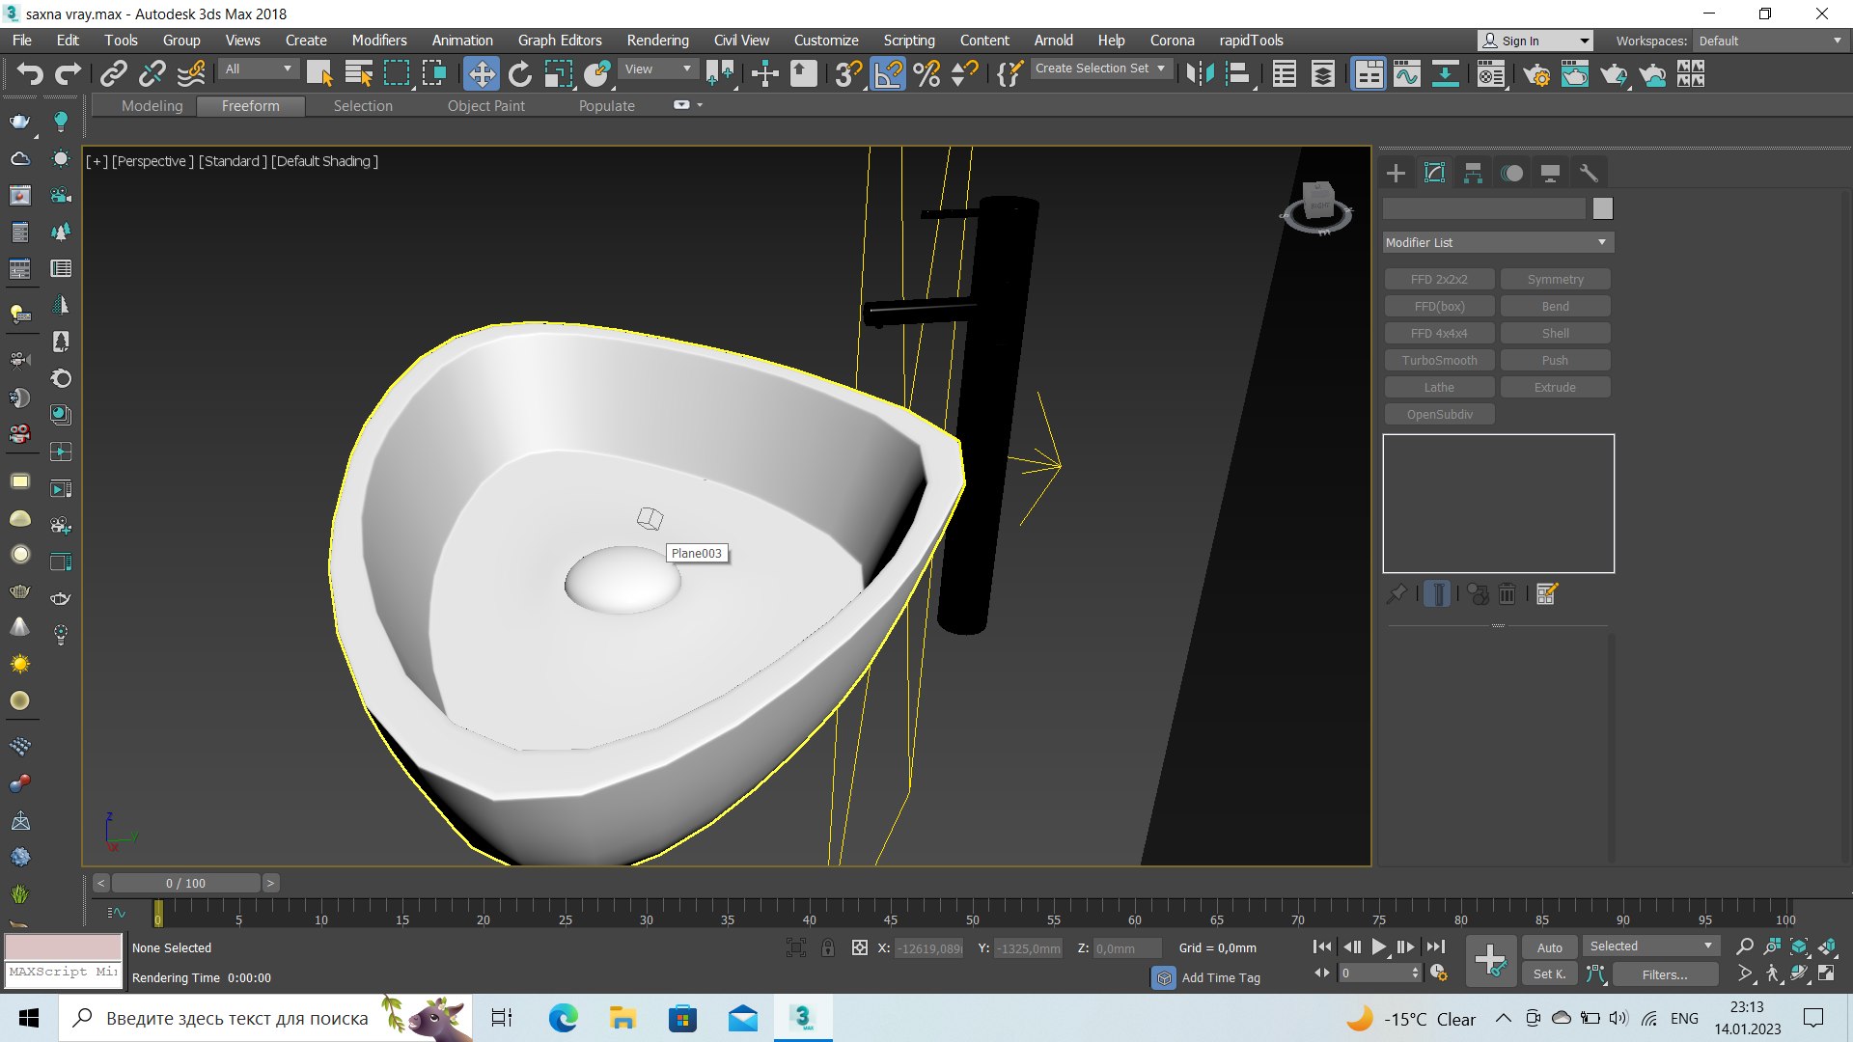
Task: Open Create Selection Set dropdown
Action: [x=1100, y=69]
